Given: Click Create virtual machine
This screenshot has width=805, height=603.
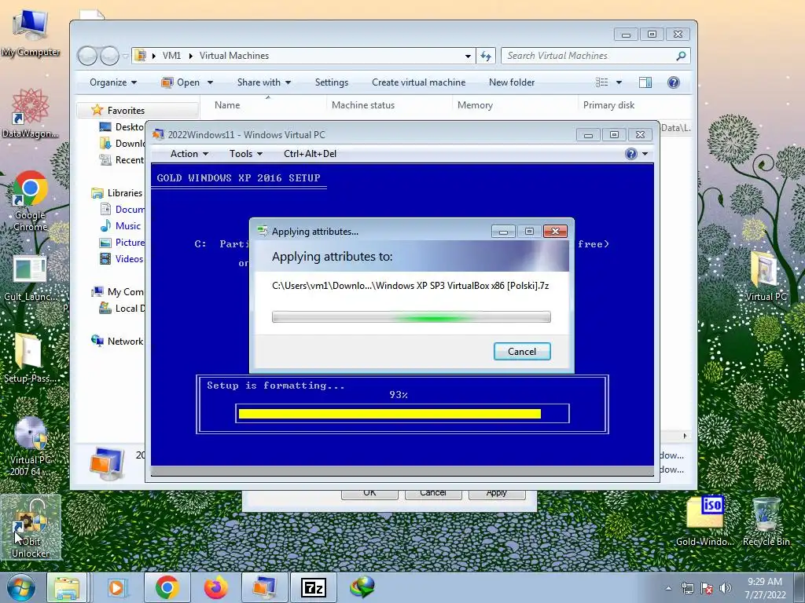Looking at the screenshot, I should point(418,82).
